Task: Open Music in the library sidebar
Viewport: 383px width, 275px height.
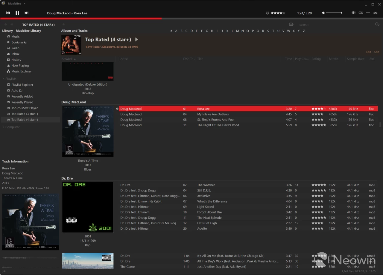Action: pyautogui.click(x=16, y=36)
